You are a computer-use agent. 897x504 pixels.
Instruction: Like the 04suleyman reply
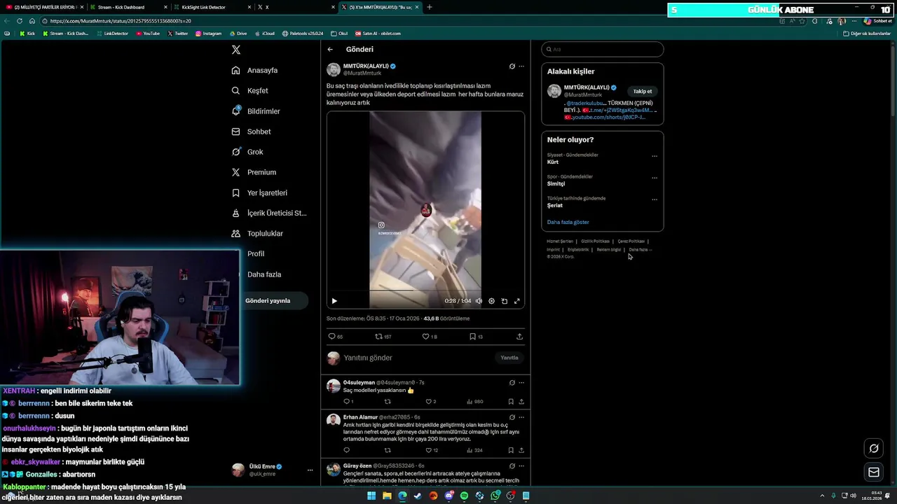click(430, 402)
